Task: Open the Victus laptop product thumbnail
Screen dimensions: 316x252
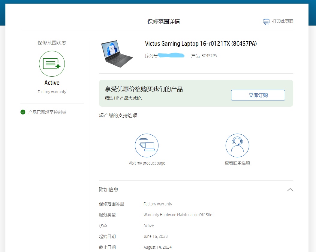Action: tap(117, 54)
